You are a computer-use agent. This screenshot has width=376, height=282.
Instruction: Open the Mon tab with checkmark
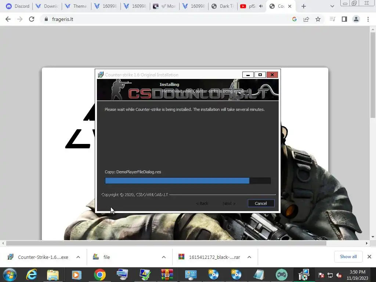[165, 6]
